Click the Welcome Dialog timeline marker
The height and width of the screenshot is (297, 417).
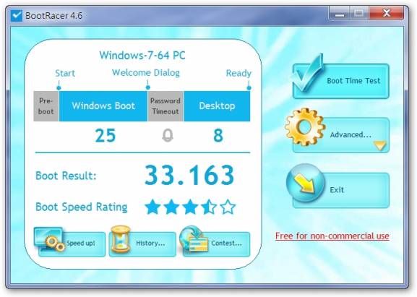(148, 87)
